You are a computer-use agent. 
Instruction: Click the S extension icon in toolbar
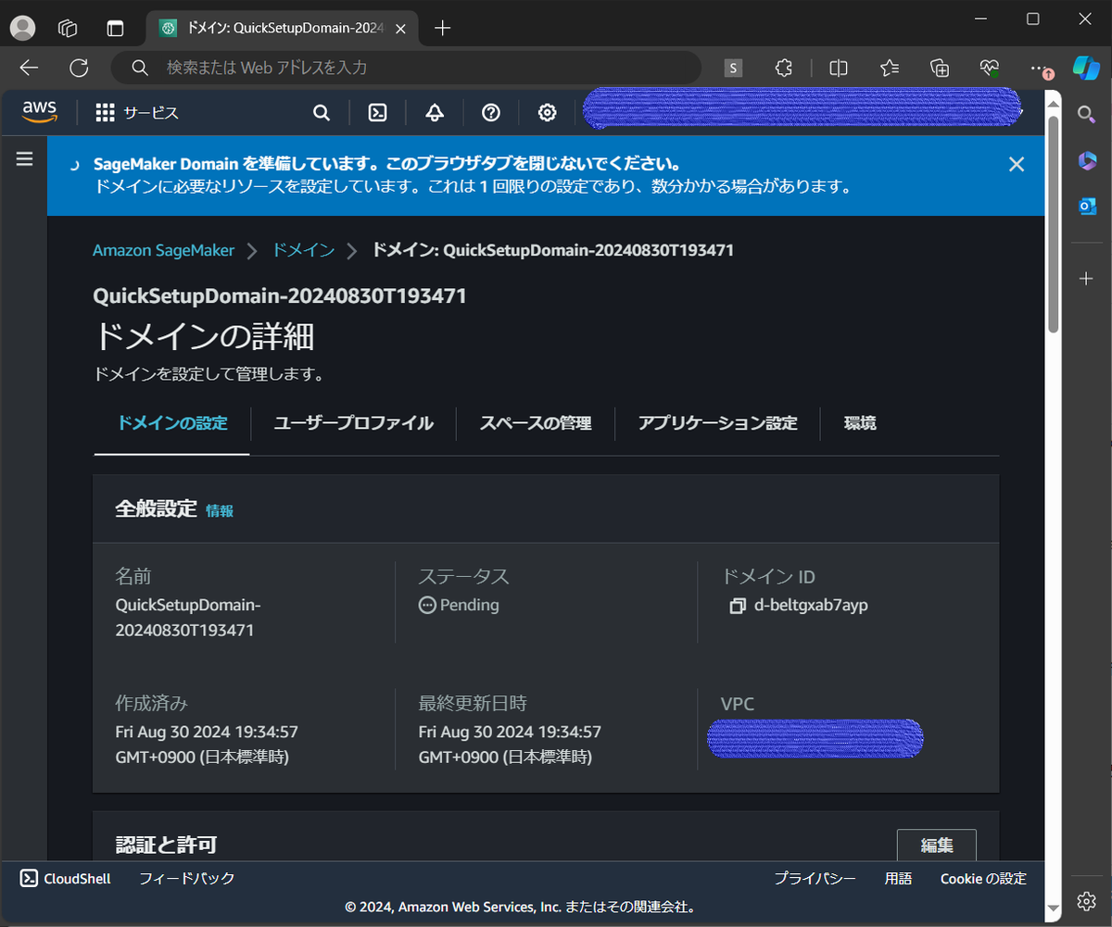734,68
